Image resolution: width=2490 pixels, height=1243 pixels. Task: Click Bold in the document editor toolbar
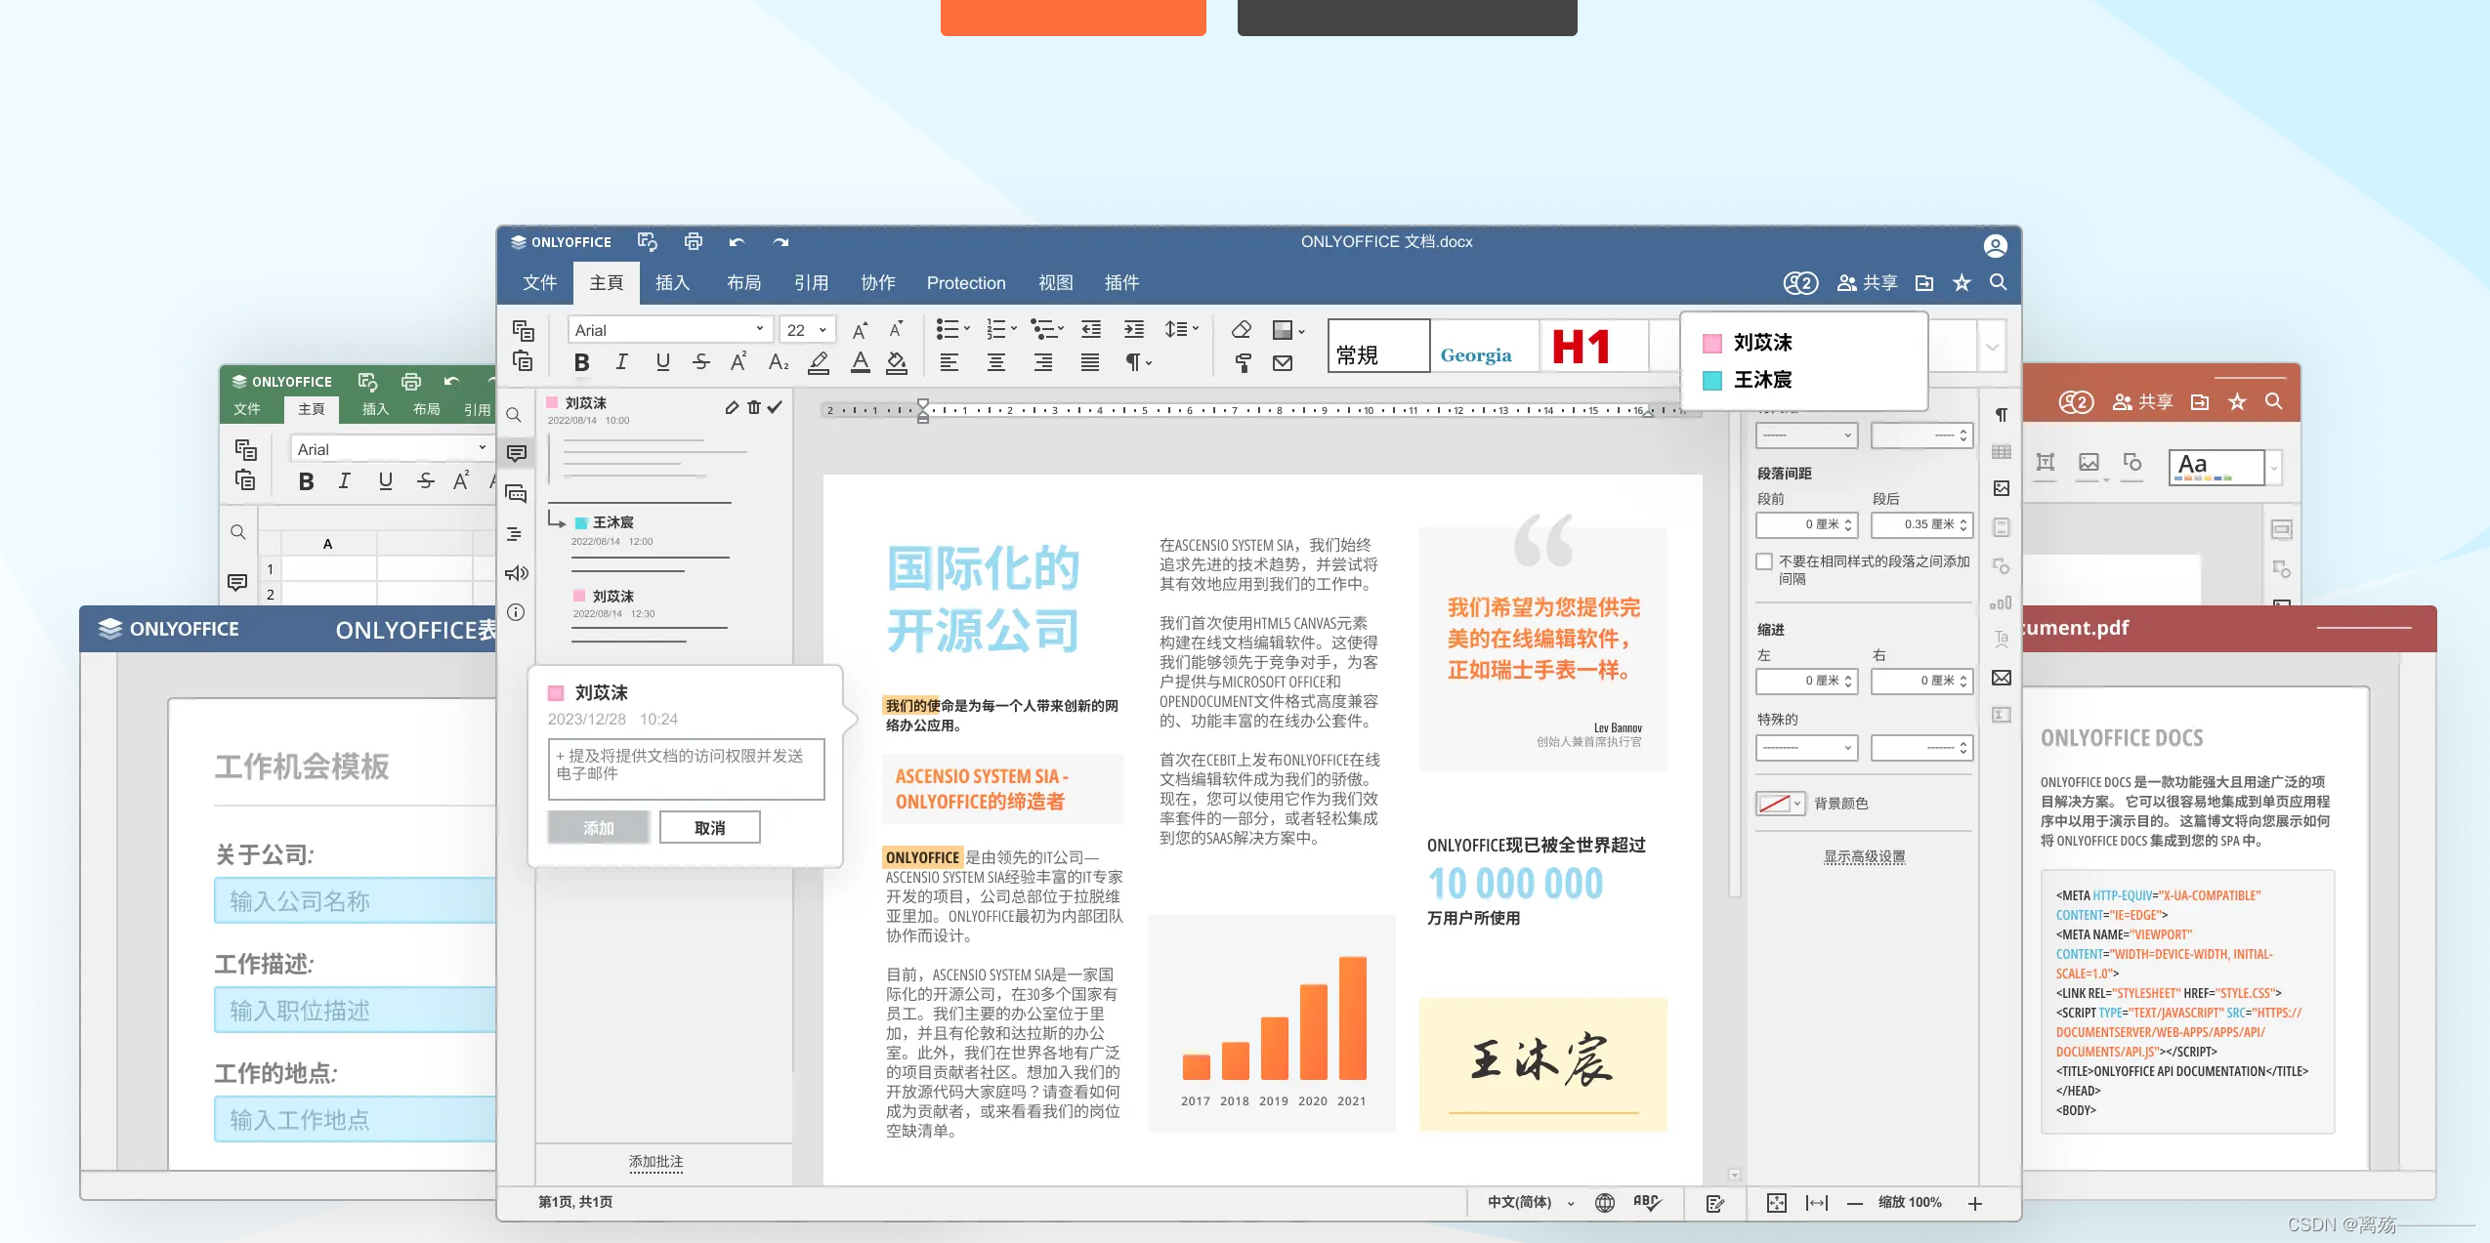pos(582,363)
